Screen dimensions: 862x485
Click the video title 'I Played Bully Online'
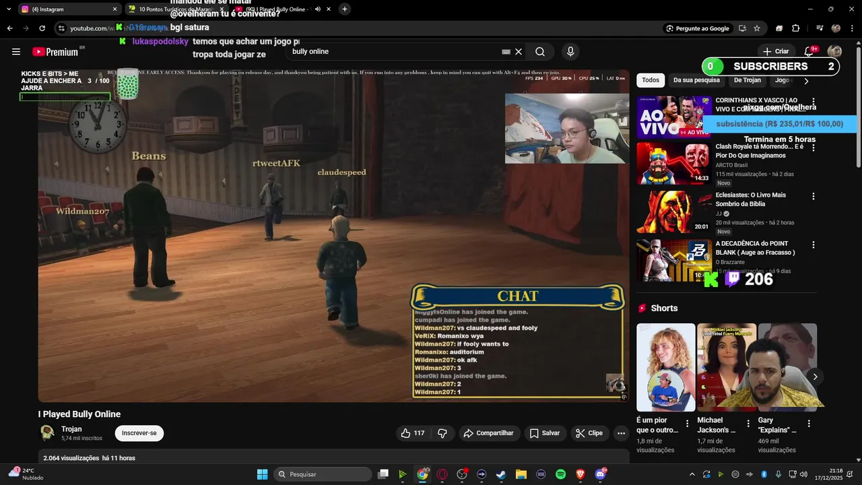click(x=79, y=414)
